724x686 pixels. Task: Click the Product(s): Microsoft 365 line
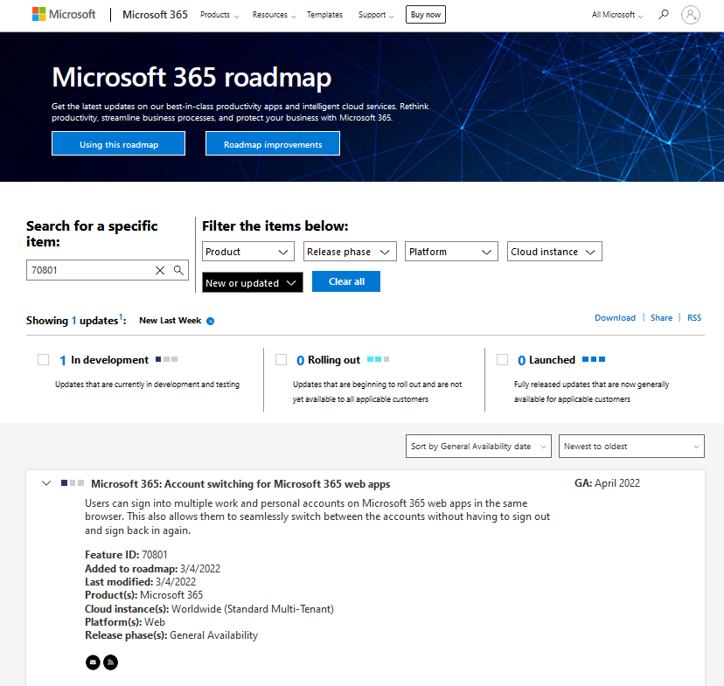point(143,595)
